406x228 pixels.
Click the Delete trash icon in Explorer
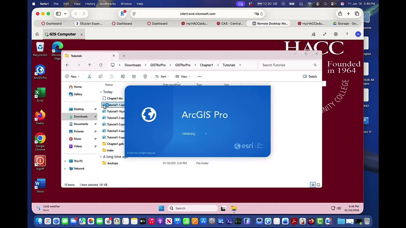click(145, 76)
